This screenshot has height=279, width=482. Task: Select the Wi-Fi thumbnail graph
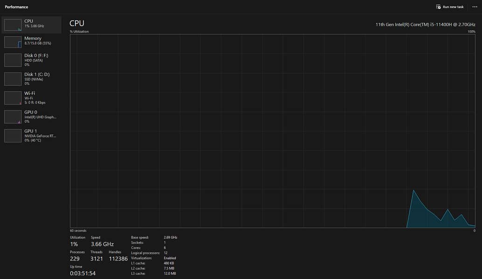[13, 98]
